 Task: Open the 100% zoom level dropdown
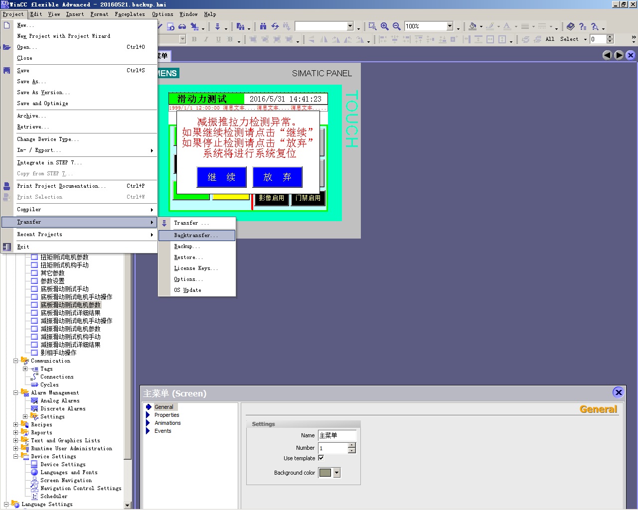(450, 26)
